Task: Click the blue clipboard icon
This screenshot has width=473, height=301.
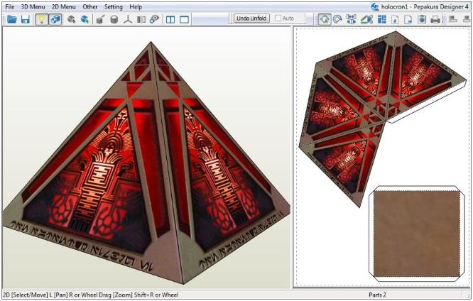Action: coord(422,19)
